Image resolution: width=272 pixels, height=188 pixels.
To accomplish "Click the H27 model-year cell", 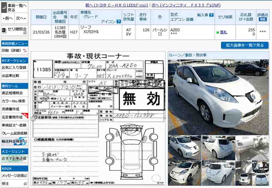I will (x=74, y=32).
